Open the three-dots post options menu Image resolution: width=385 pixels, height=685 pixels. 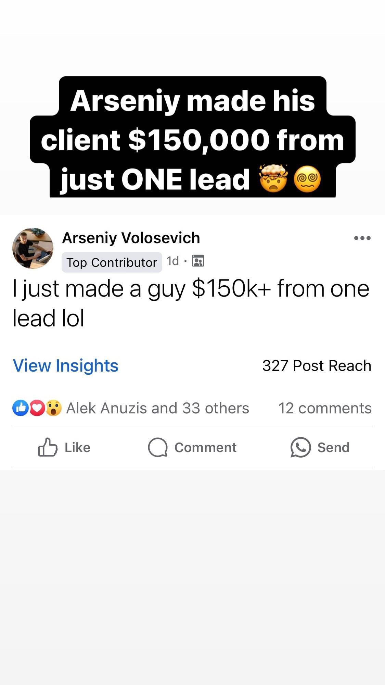click(362, 238)
